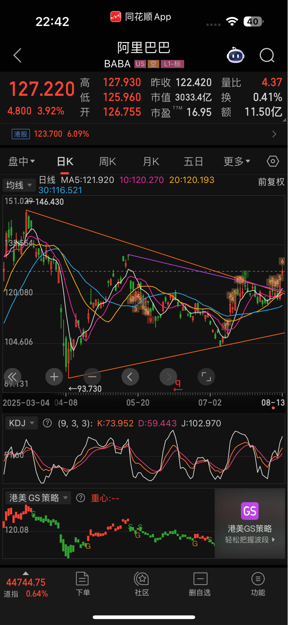
Task: Zoom in chart with plus icon
Action: (x=54, y=377)
